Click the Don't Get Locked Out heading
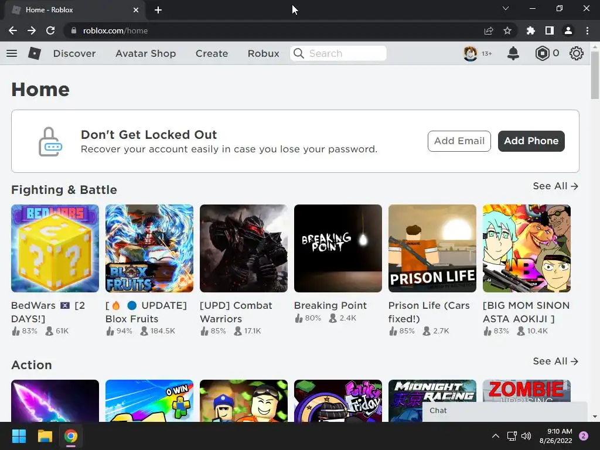 pos(148,135)
